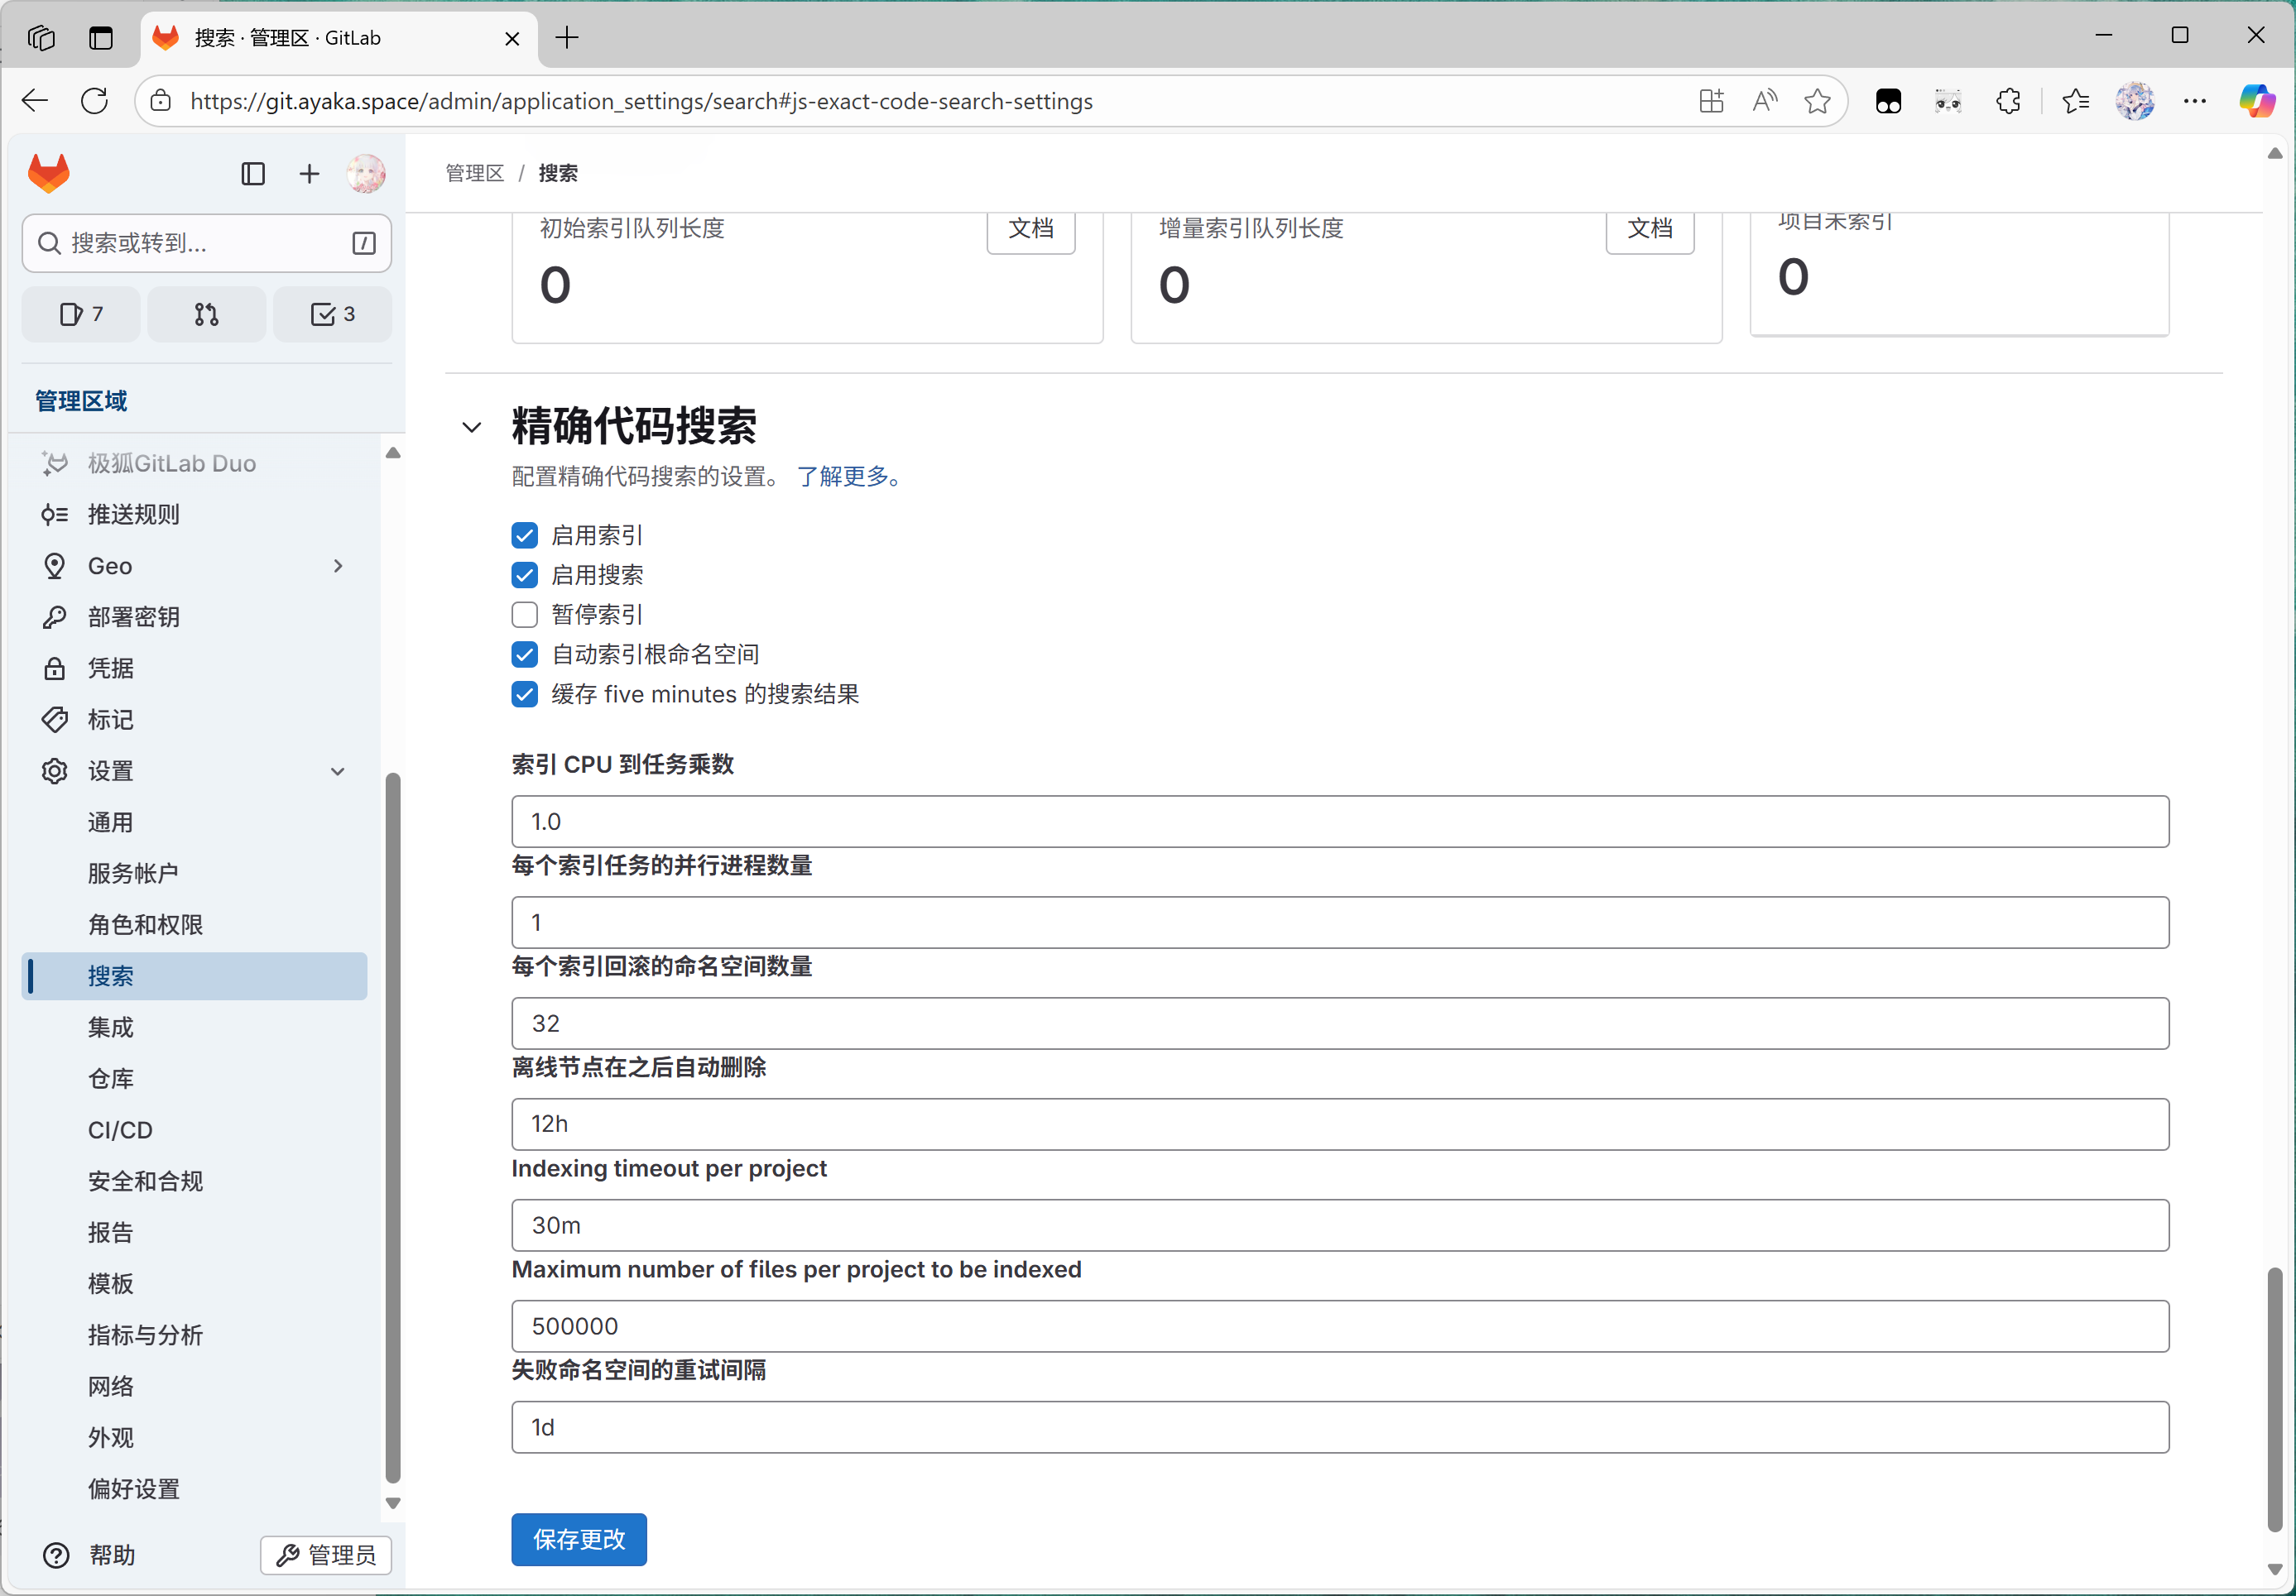Uncheck the 启用索引 checkbox

tap(524, 534)
